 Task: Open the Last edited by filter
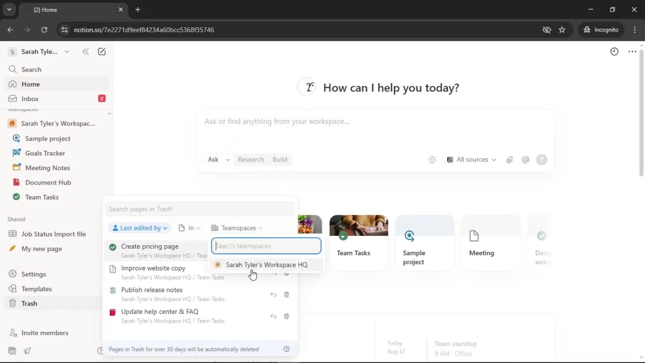[x=140, y=228]
